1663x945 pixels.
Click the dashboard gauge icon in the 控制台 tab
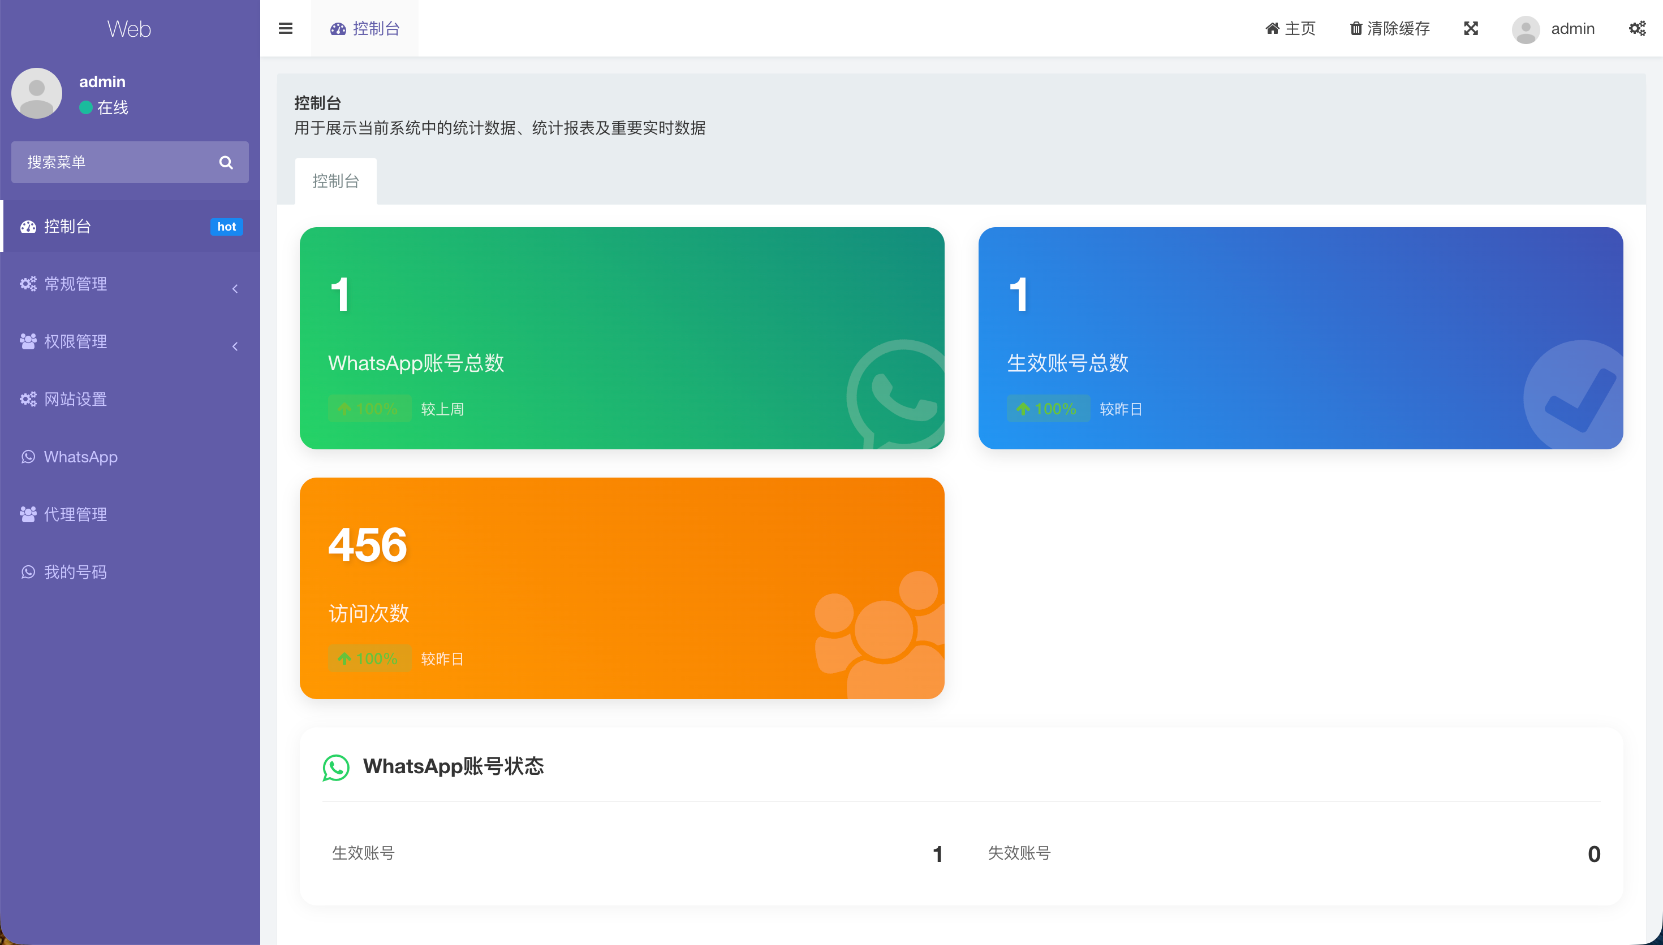[338, 29]
